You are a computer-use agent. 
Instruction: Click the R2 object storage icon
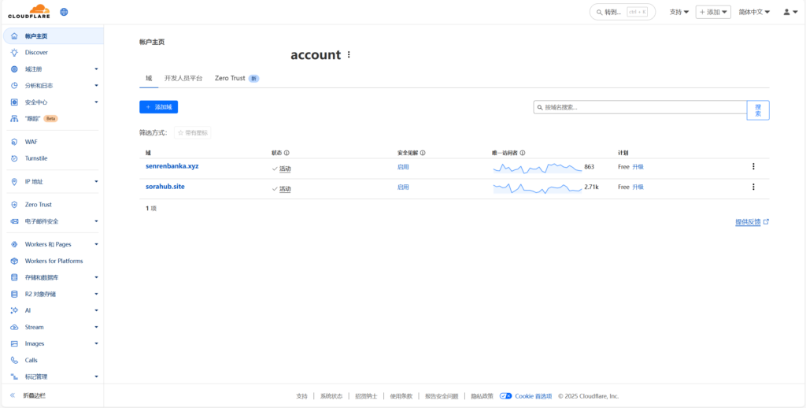pyautogui.click(x=14, y=294)
